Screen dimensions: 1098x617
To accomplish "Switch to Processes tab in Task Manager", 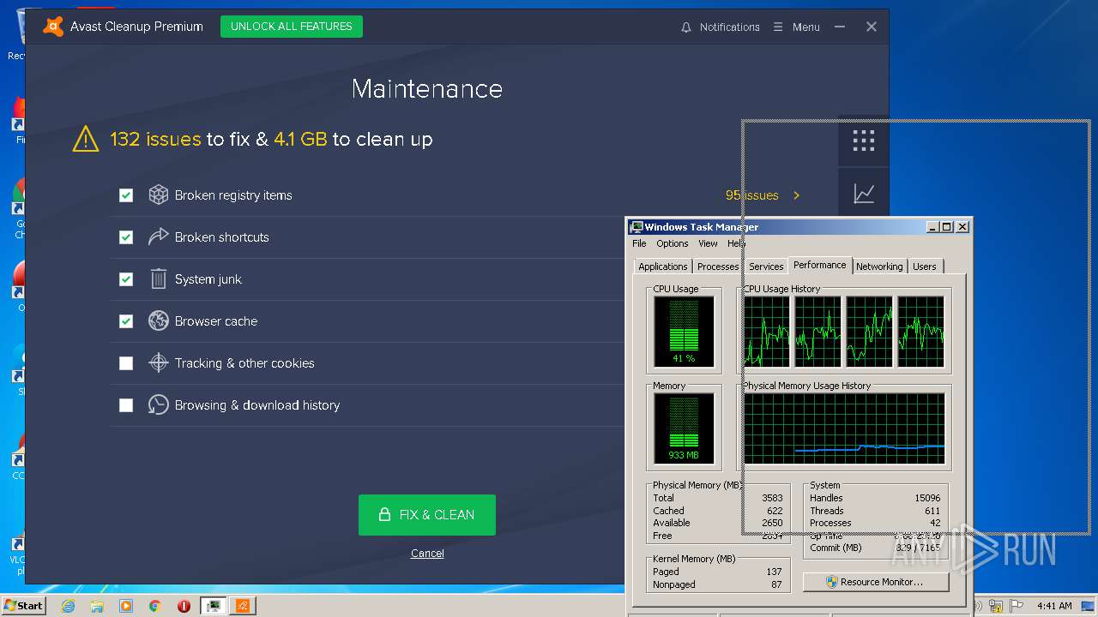I will point(718,267).
